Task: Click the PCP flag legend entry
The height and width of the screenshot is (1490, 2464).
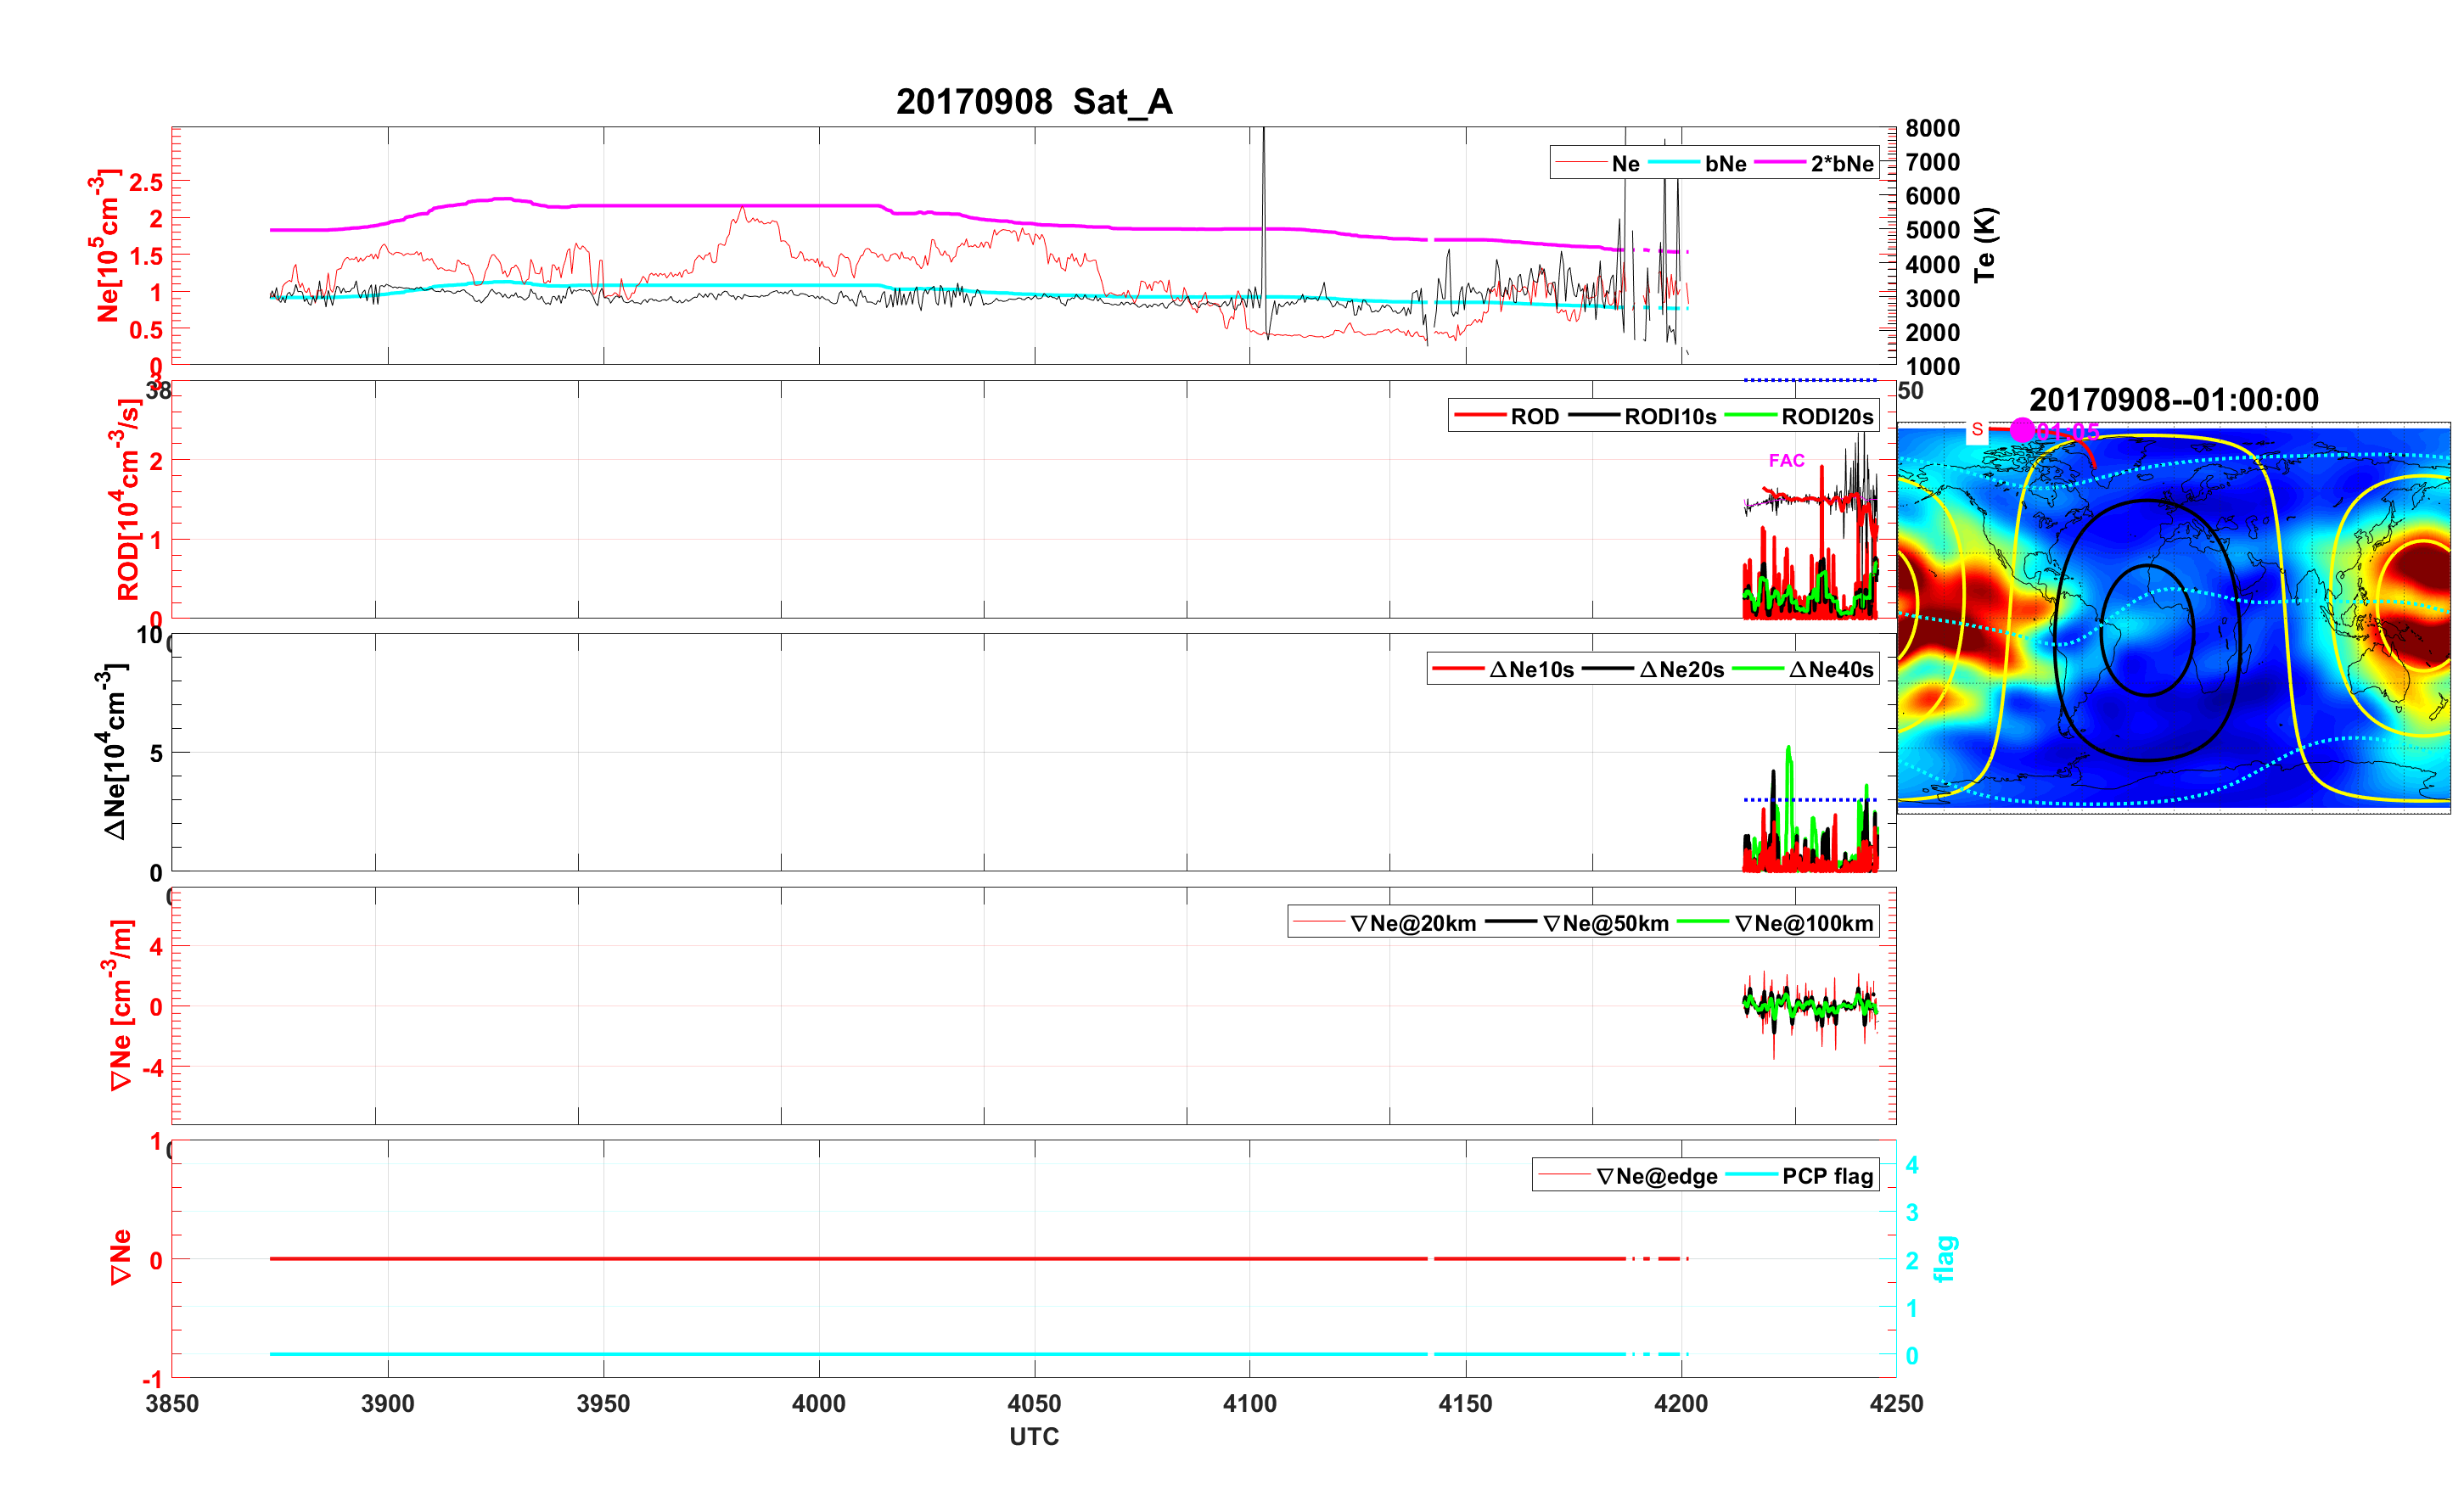Action: tap(1827, 1177)
